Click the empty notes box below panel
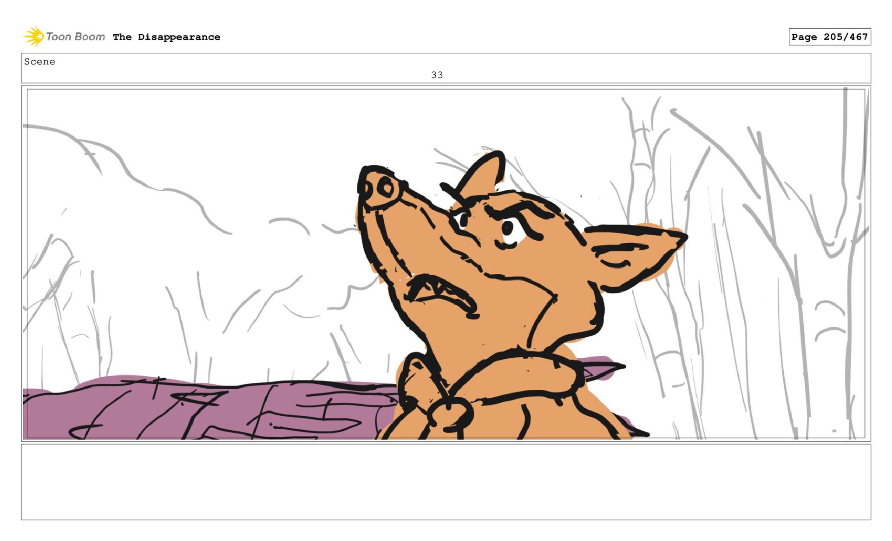The height and width of the screenshot is (541, 892). click(446, 482)
